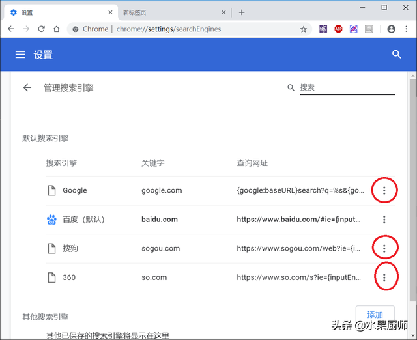Click the {google:baseURL} query URL
Screen dimensions: 417x340
point(300,190)
